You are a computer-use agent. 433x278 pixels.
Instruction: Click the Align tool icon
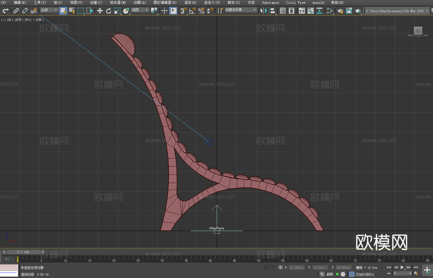tap(272, 11)
